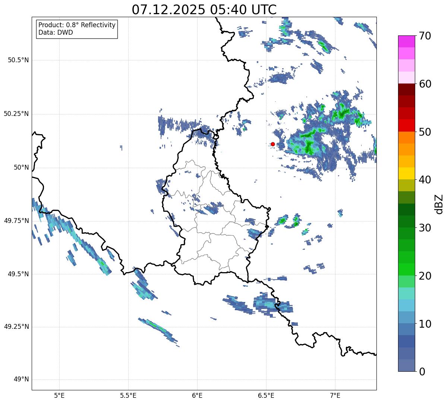Click the '49.5°N' latitude label
448x403 pixels.
[x=18, y=274]
